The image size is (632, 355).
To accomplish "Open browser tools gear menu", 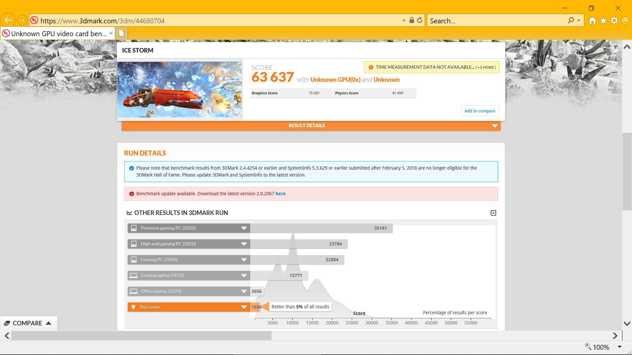I will click(x=614, y=21).
